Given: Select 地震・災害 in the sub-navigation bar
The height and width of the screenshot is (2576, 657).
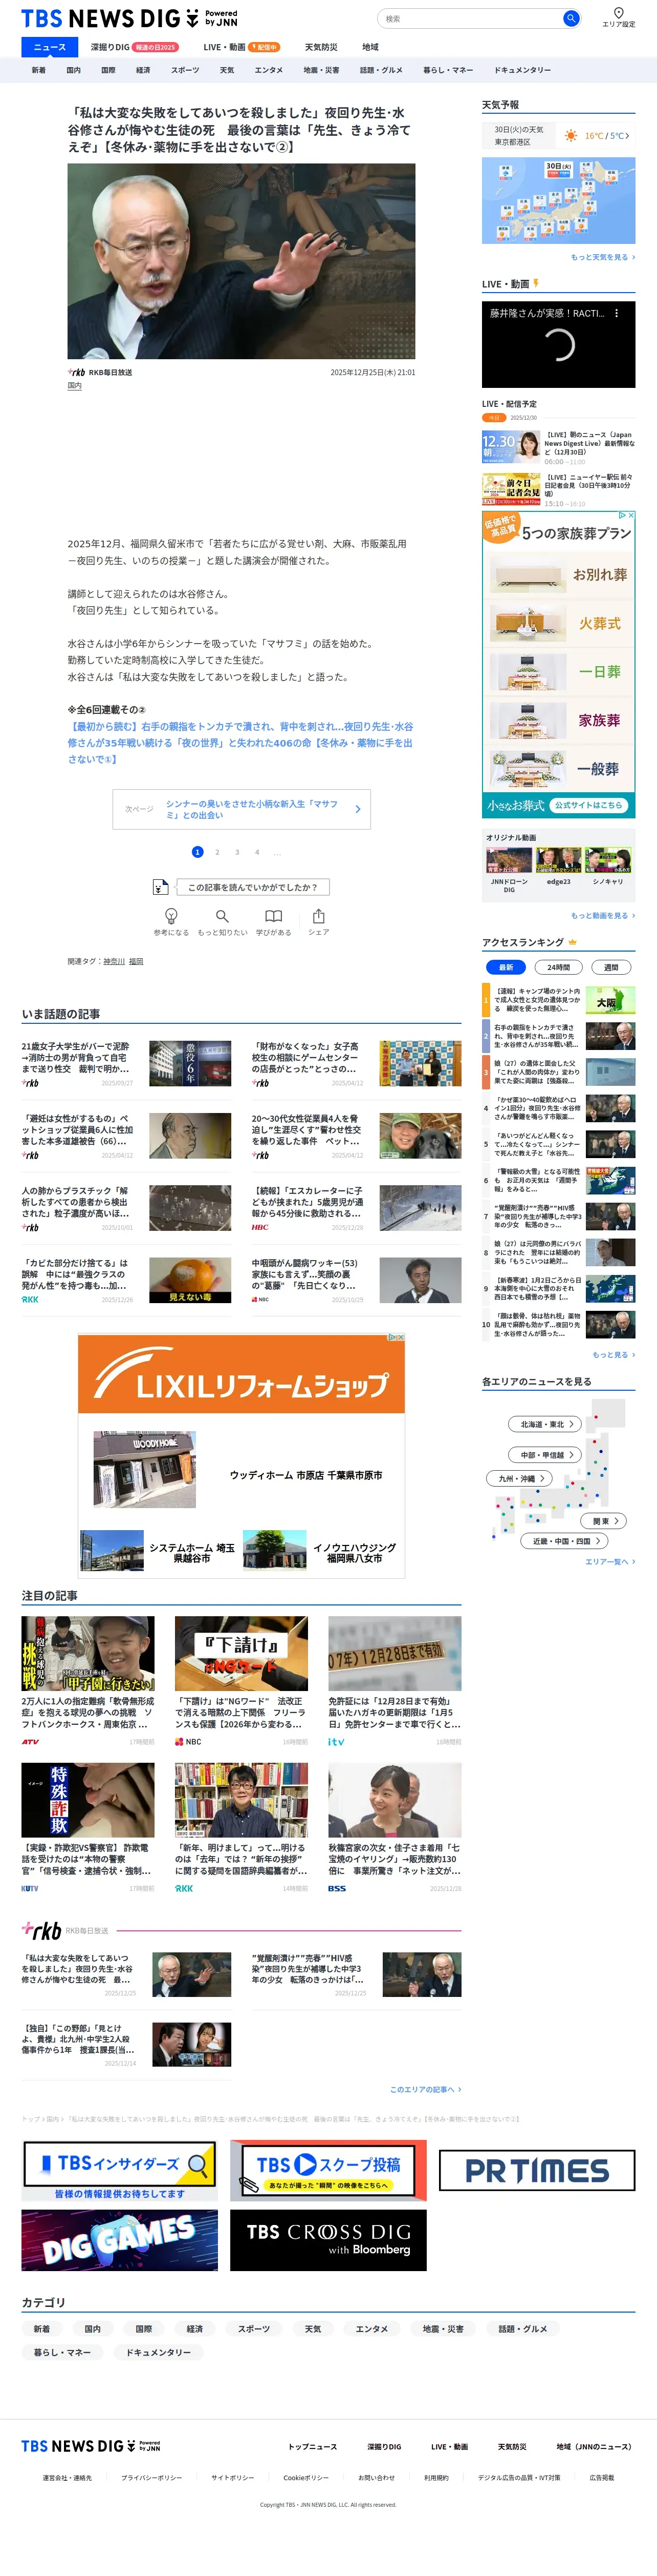Looking at the screenshot, I should (x=321, y=70).
